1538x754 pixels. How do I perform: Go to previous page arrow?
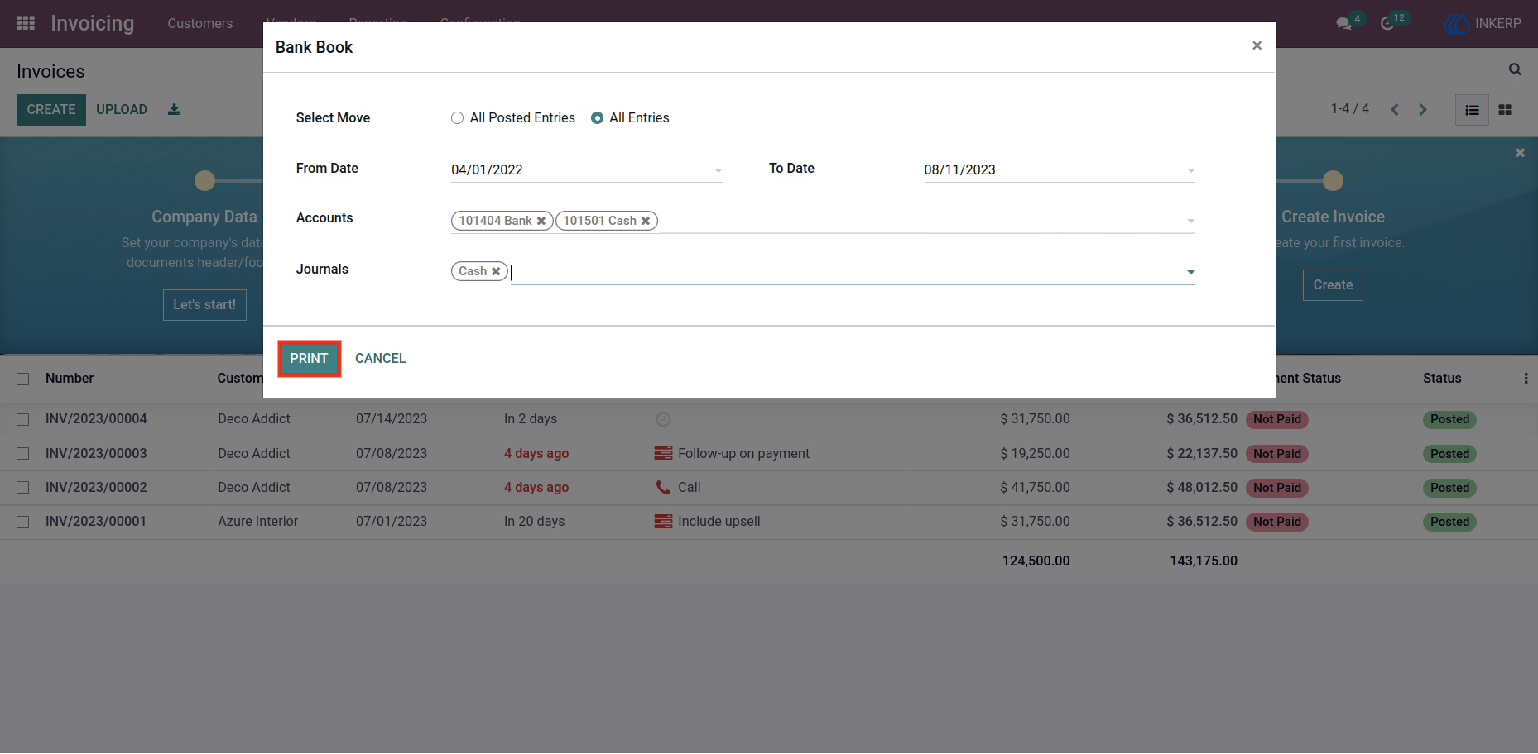coord(1395,109)
